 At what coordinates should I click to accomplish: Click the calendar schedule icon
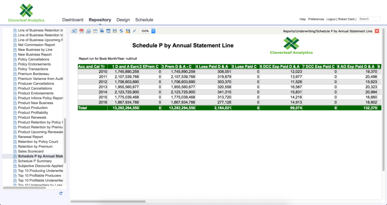pyautogui.click(x=95, y=31)
